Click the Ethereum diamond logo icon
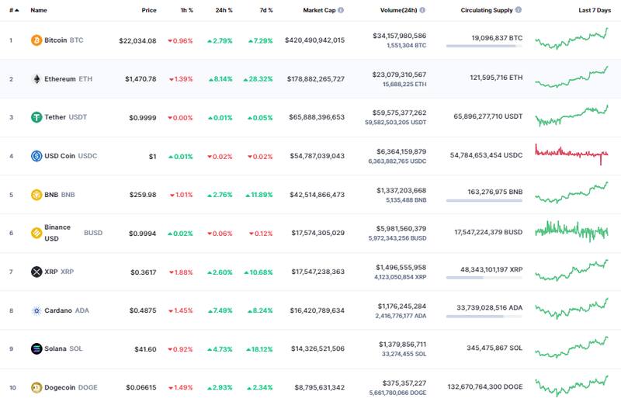 click(36, 78)
